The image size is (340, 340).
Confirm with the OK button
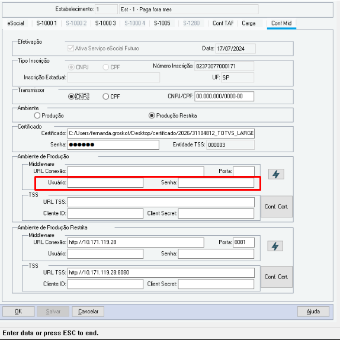tap(18, 312)
